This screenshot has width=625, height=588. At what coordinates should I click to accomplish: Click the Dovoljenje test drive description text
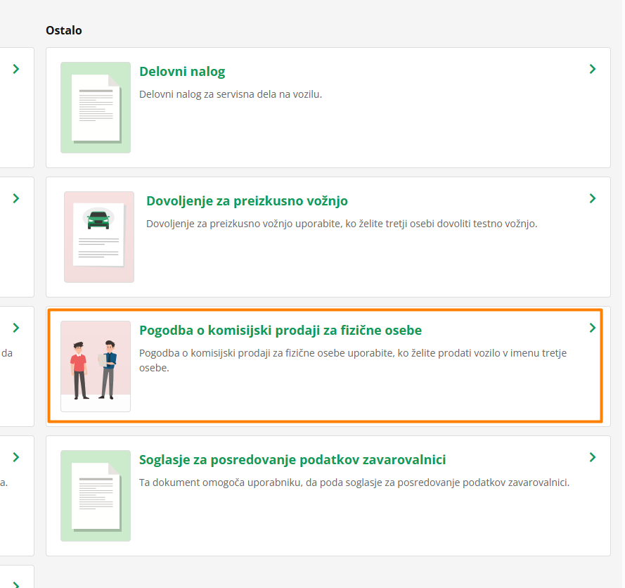[x=342, y=224]
